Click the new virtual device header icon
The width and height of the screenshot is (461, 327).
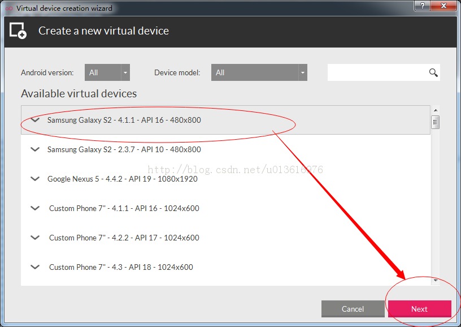18,31
